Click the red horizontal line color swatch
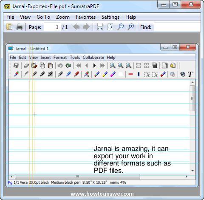Screen dimensions: 204x200 click(130, 74)
